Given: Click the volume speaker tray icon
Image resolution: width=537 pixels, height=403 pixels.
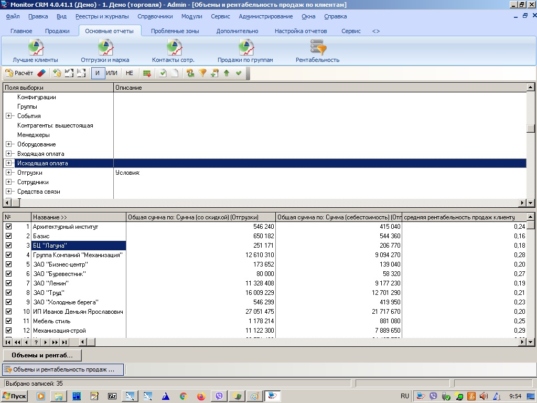Looking at the screenshot, I should 484,396.
